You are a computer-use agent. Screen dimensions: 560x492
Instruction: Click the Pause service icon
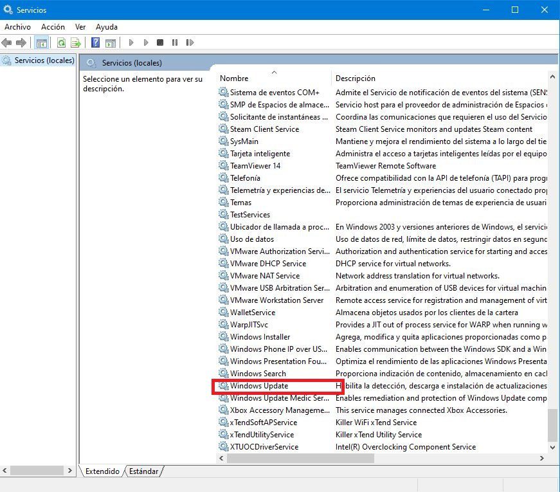[x=175, y=42]
